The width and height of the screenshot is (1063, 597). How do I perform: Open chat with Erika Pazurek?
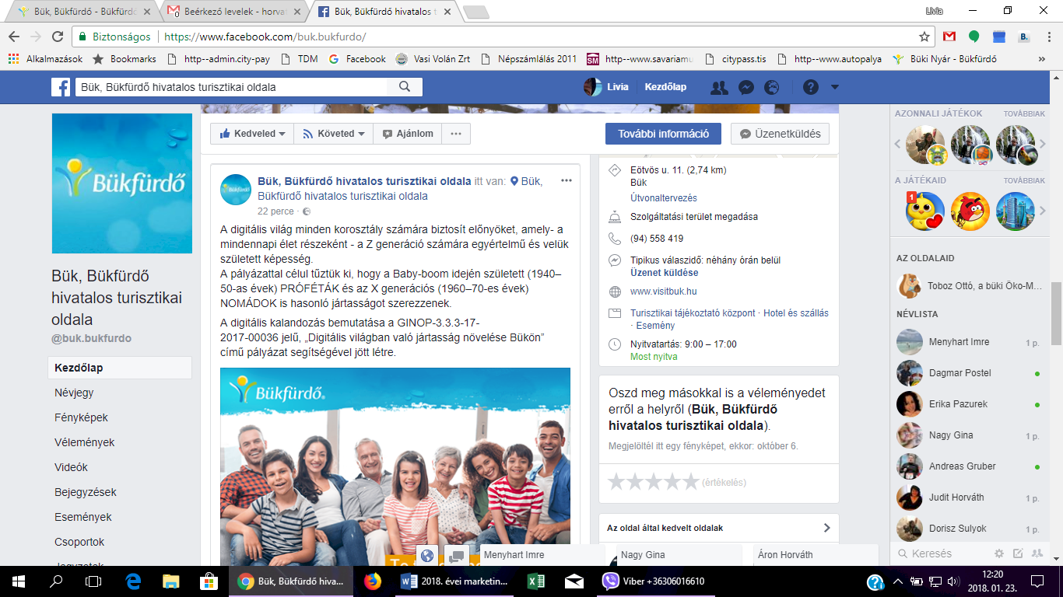click(968, 404)
